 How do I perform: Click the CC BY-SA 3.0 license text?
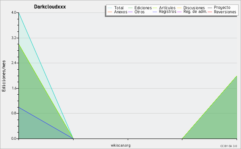229,146
